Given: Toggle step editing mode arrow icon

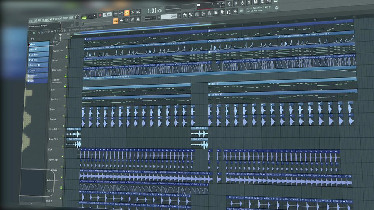Looking at the screenshot, I should point(121,20).
